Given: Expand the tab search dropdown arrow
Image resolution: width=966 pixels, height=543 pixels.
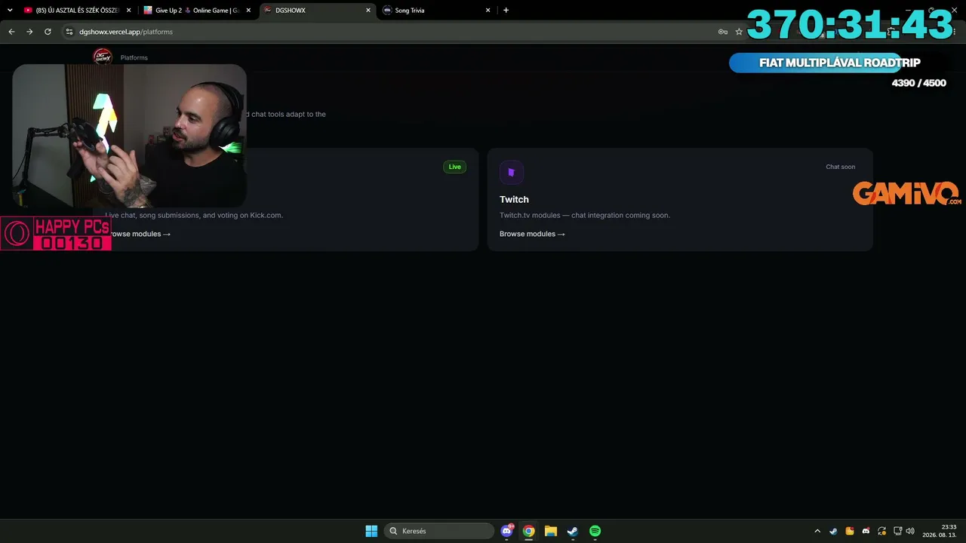Looking at the screenshot, I should click(10, 11).
